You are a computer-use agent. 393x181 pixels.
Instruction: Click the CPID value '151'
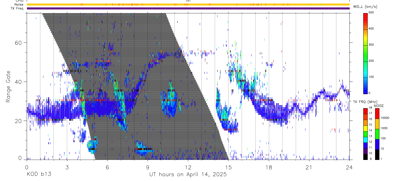coord(188,1)
